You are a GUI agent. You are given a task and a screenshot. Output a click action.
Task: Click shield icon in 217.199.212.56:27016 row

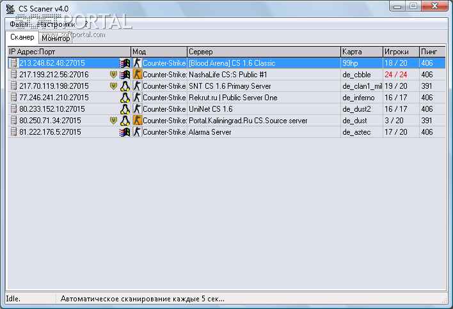(113, 75)
